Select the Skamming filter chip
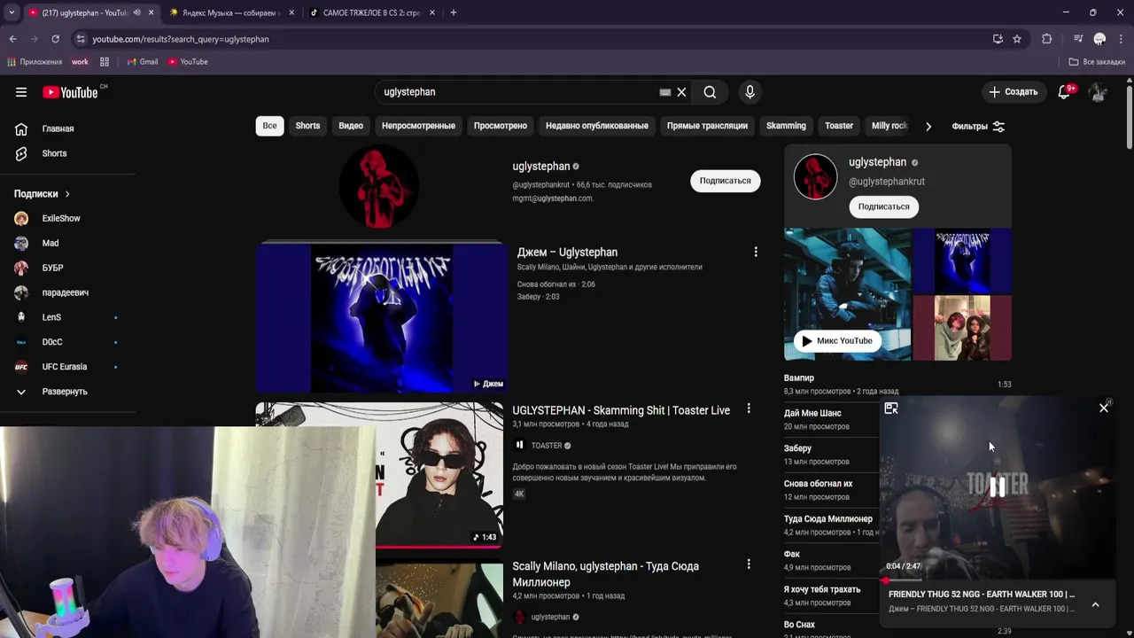This screenshot has width=1134, height=638. coord(786,126)
